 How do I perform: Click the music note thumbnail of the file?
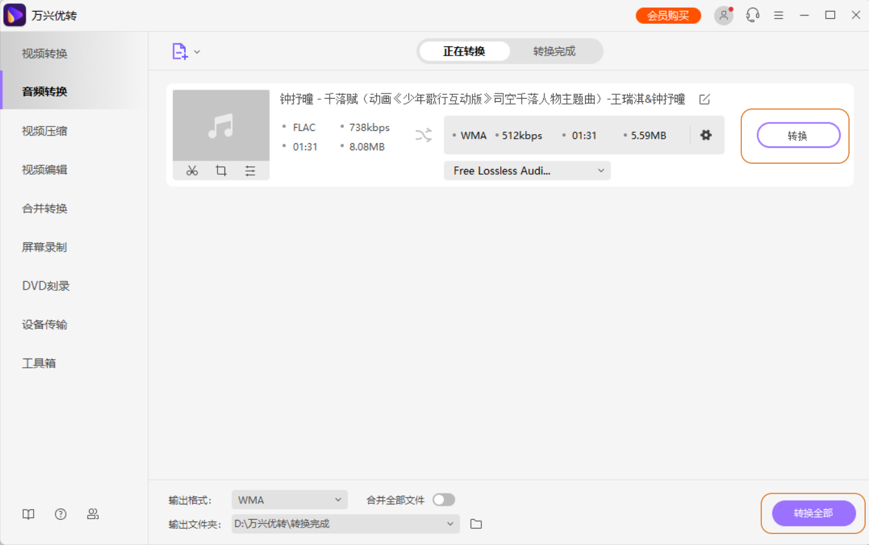click(x=221, y=127)
